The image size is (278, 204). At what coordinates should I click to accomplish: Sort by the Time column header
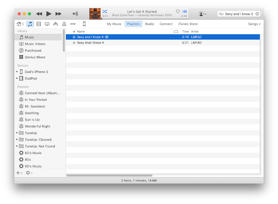point(185,32)
